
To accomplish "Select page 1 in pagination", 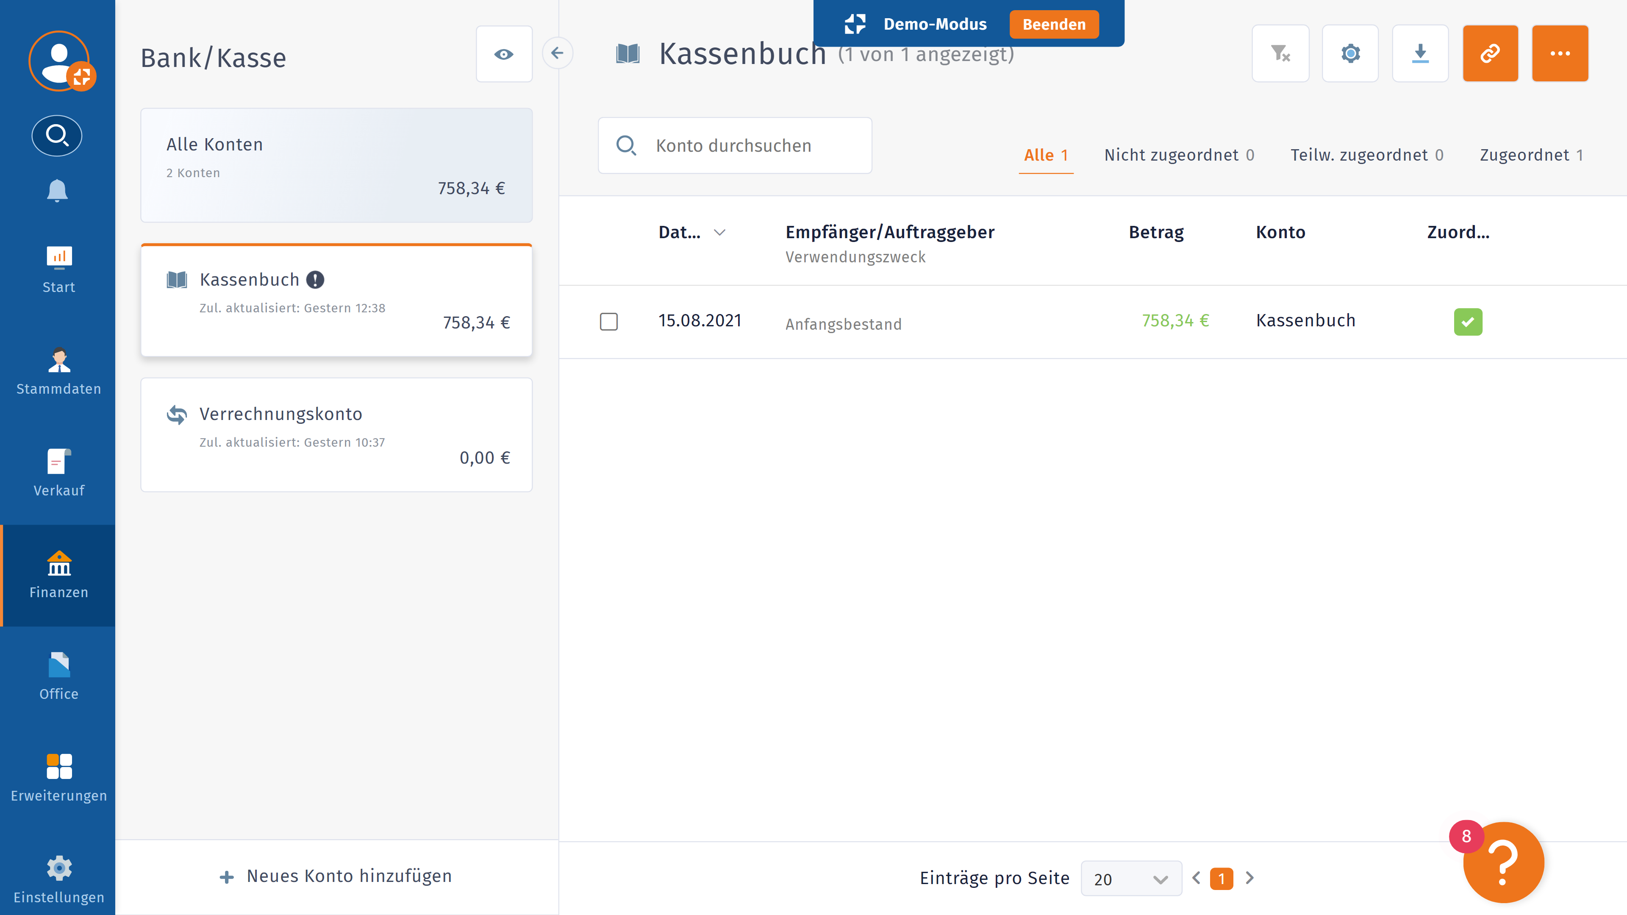I will tap(1222, 879).
